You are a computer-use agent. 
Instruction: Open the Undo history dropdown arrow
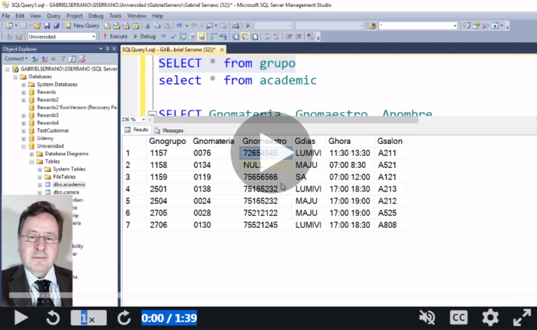click(x=187, y=26)
